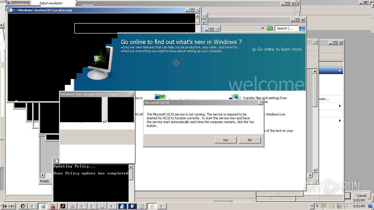
Task: Click Cancel button in the bottom-right window
Action: tap(361, 196)
